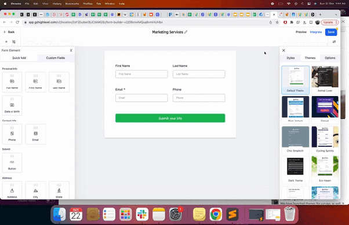Add the State field element

59,190
